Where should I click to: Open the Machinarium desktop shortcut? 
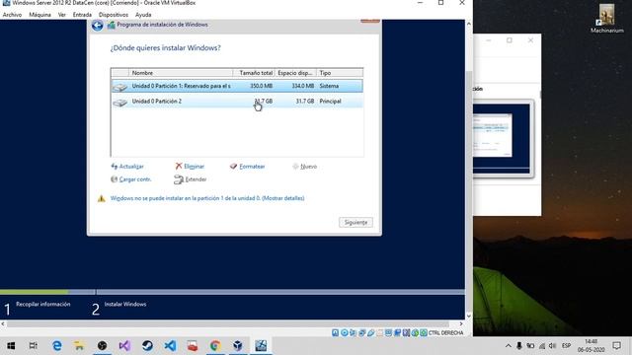tap(606, 19)
